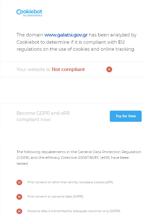This screenshot has height=220, width=146.
Task: Click the 'regulations on the use of cookies' line
Action: pyautogui.click(x=76, y=49)
